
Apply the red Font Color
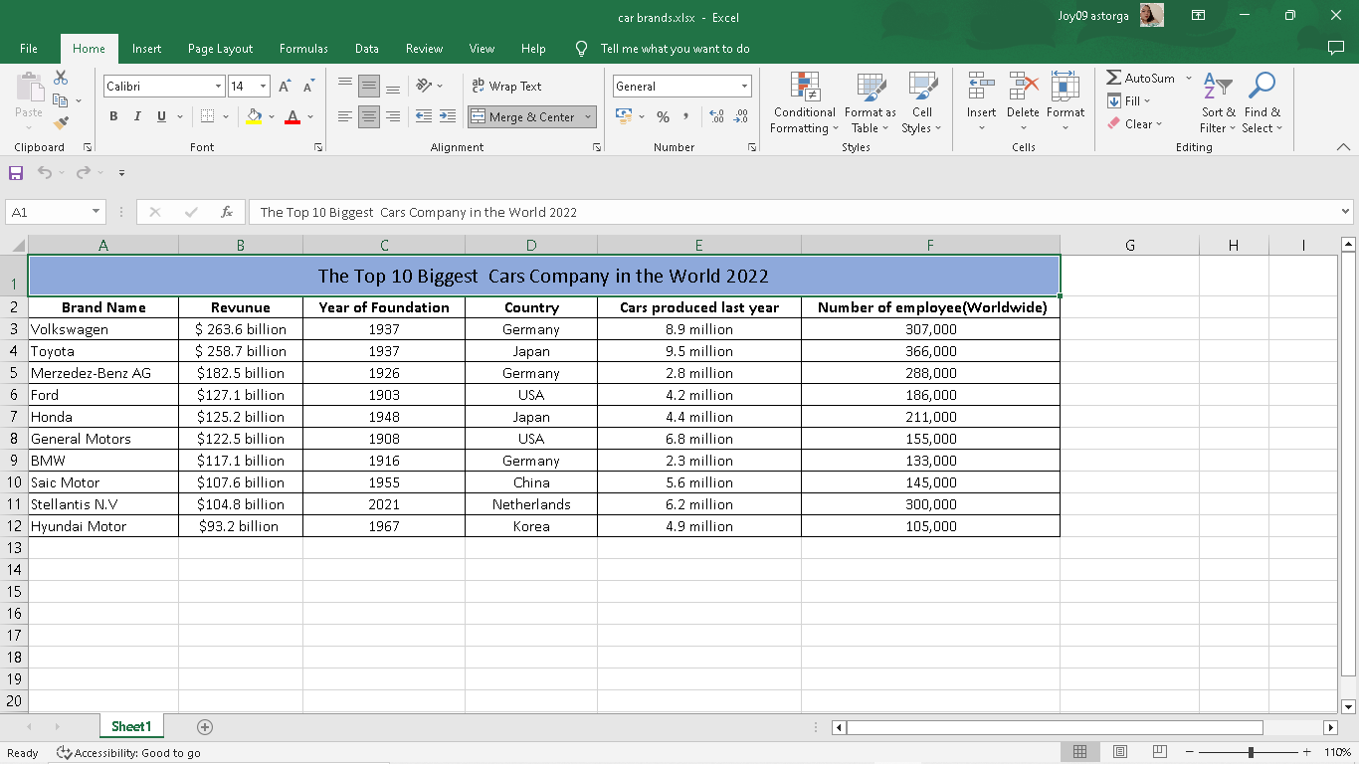point(292,116)
